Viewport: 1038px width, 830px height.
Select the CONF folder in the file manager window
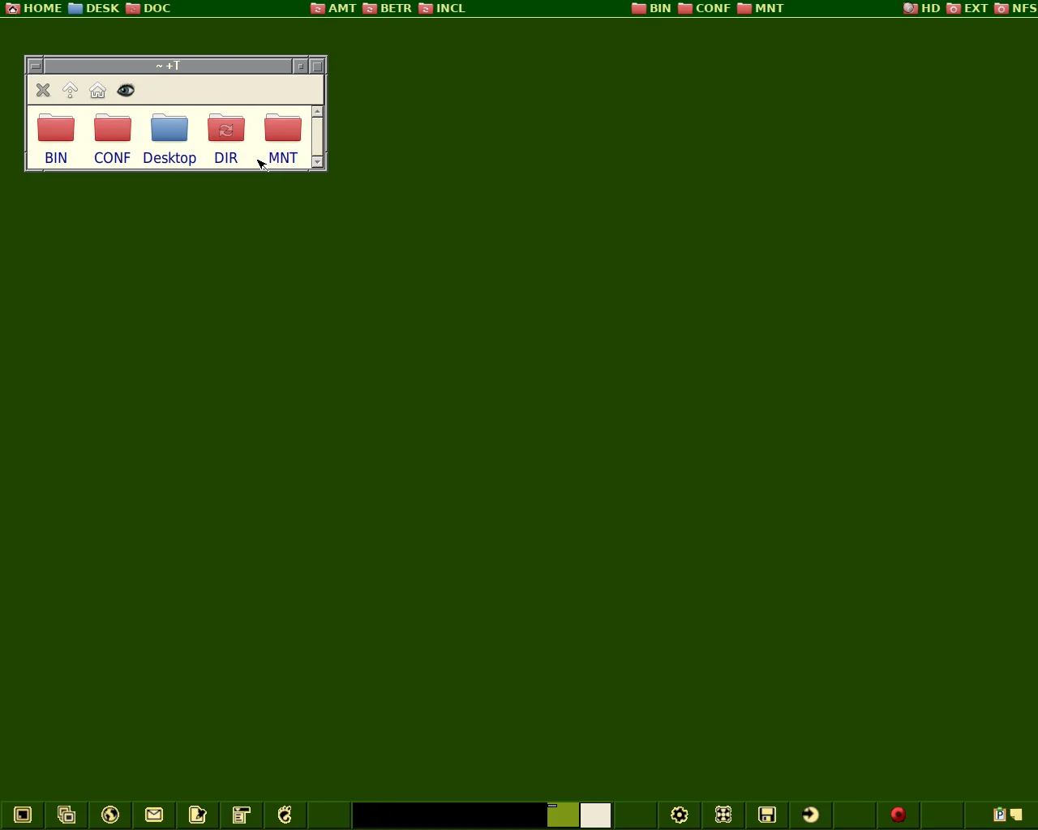point(113,139)
